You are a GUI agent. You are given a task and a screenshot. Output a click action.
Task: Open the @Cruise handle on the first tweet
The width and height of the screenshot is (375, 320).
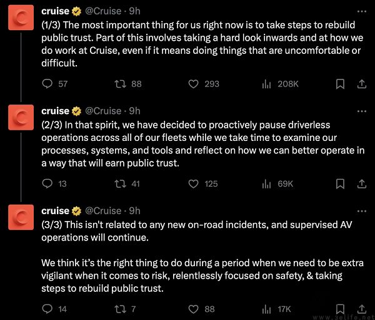103,11
